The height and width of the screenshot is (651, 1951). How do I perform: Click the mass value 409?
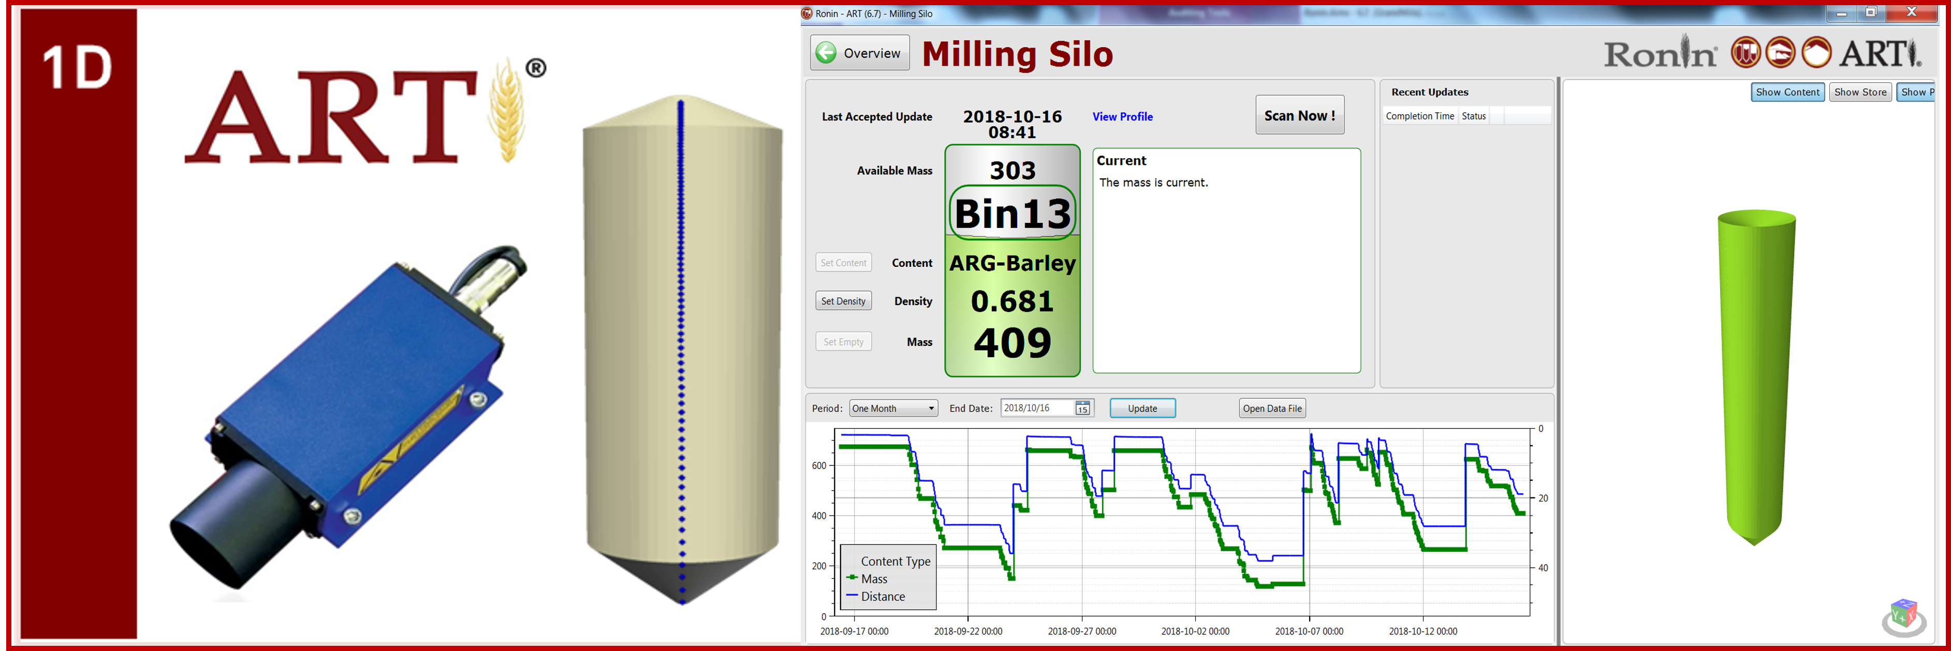(x=1013, y=343)
